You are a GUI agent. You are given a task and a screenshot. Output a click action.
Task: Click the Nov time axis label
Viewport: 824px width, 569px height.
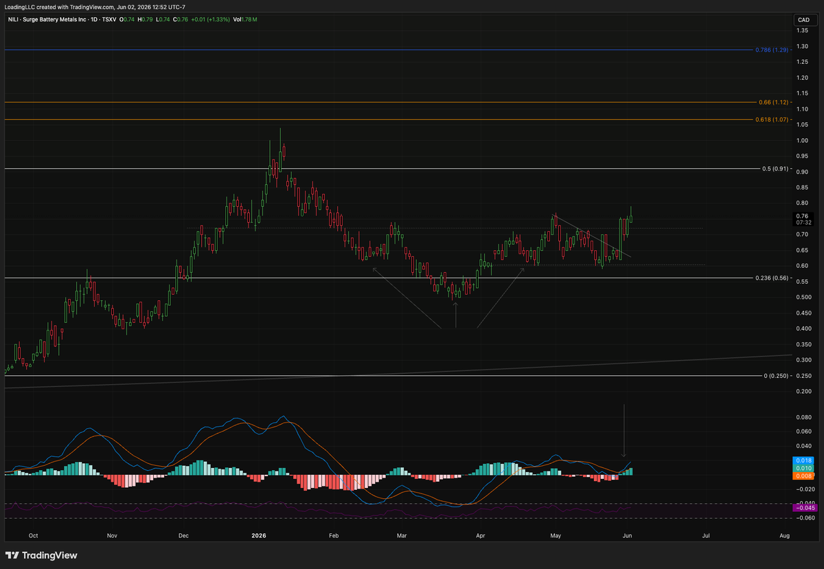[x=112, y=535]
